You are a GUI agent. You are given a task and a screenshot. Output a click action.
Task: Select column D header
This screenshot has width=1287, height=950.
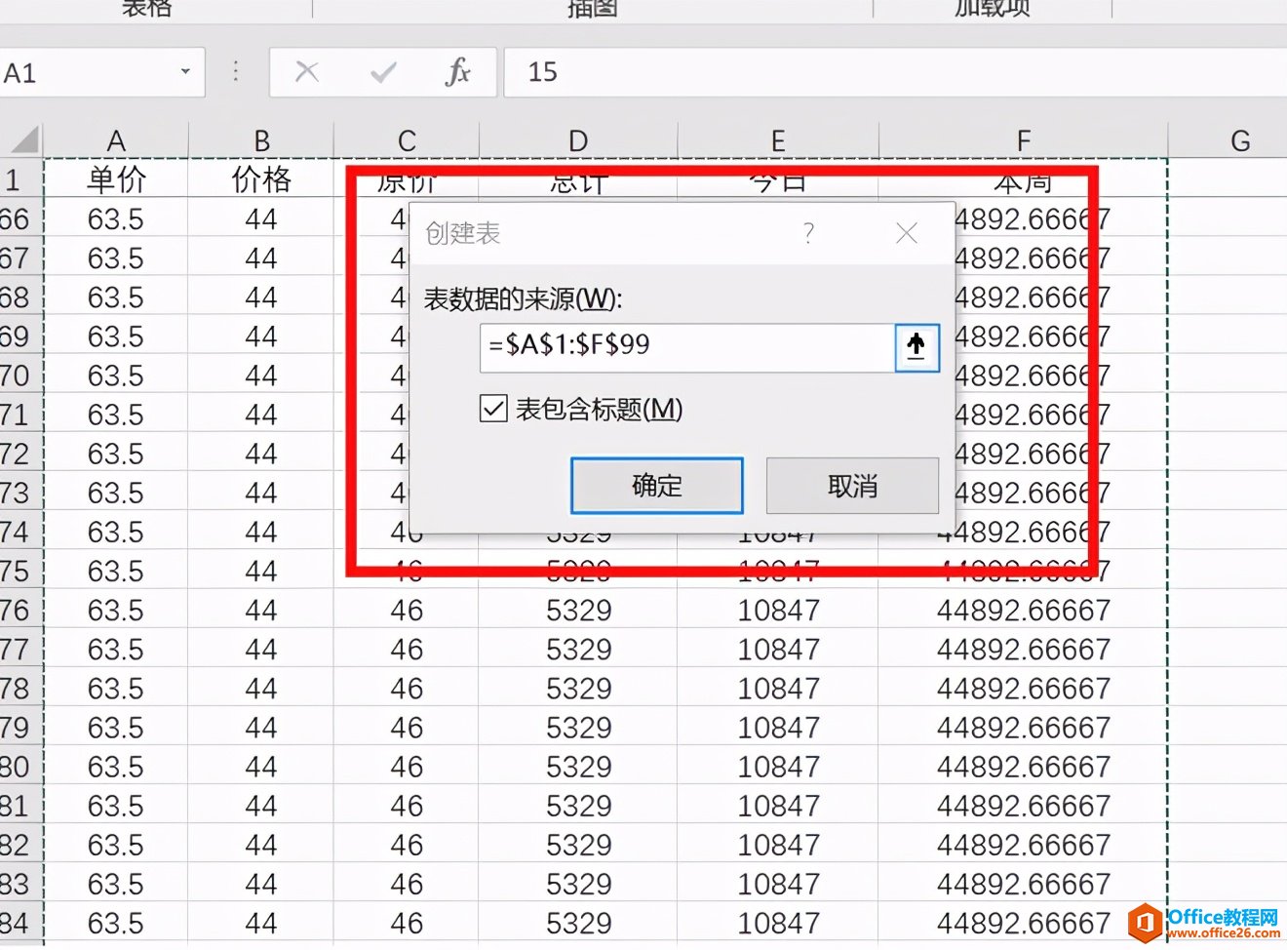click(578, 140)
